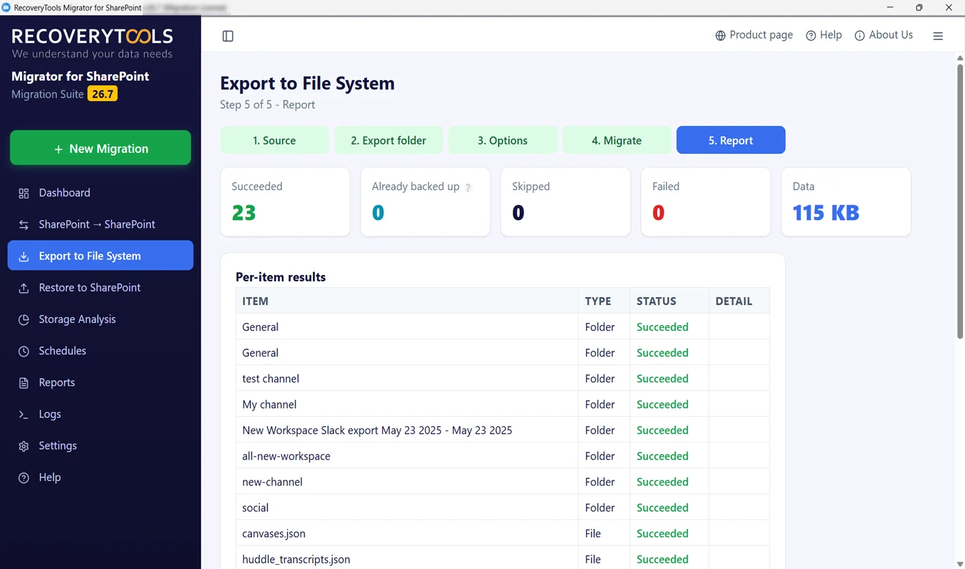Go to step 4. Migrate
Screen dimensions: 965x569
pos(617,140)
